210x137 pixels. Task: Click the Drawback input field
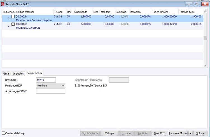pyautogui.click(x=46, y=80)
